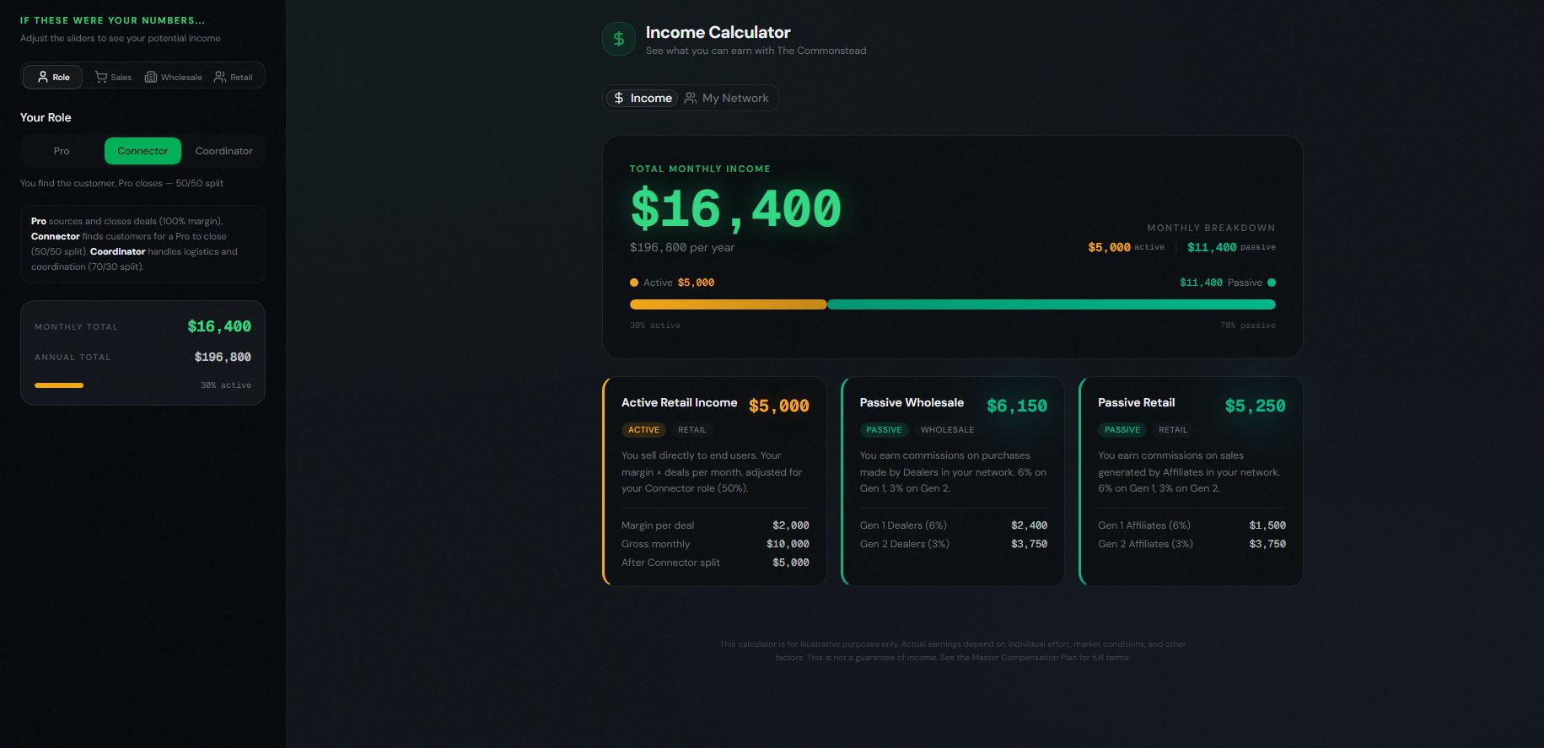Image resolution: width=1544 pixels, height=748 pixels.
Task: Click the PASSIVE badge on Passive Wholesale card
Action: click(884, 430)
